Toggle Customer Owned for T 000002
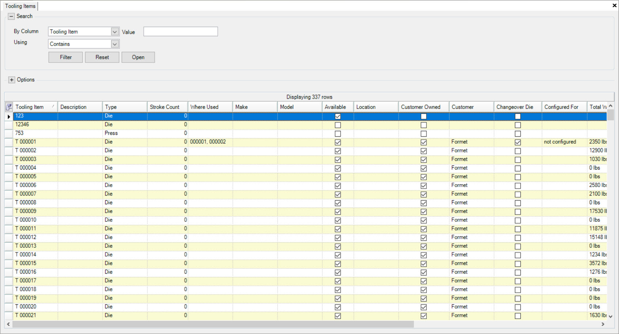This screenshot has width=619, height=334. (424, 151)
